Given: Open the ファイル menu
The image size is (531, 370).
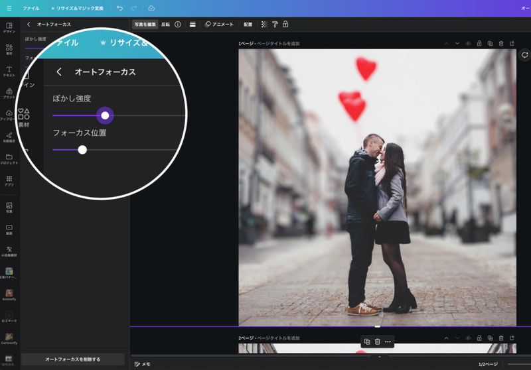Looking at the screenshot, I should tap(31, 8).
